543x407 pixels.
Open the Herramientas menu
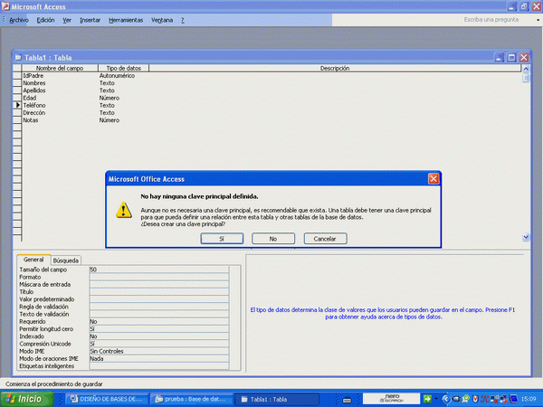pyautogui.click(x=126, y=20)
